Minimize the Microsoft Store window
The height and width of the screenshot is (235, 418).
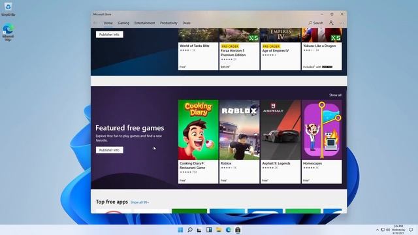(322, 14)
